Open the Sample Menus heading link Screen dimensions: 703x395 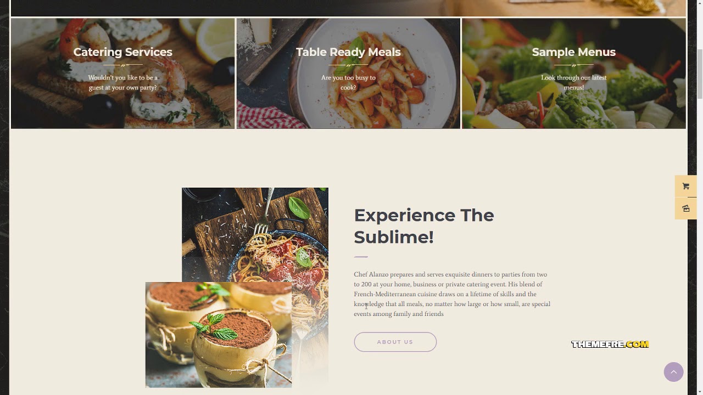click(574, 52)
